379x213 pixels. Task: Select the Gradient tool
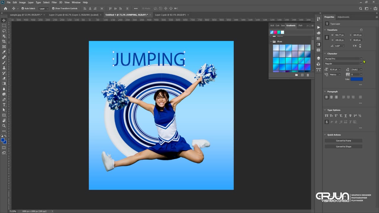pos(4,84)
